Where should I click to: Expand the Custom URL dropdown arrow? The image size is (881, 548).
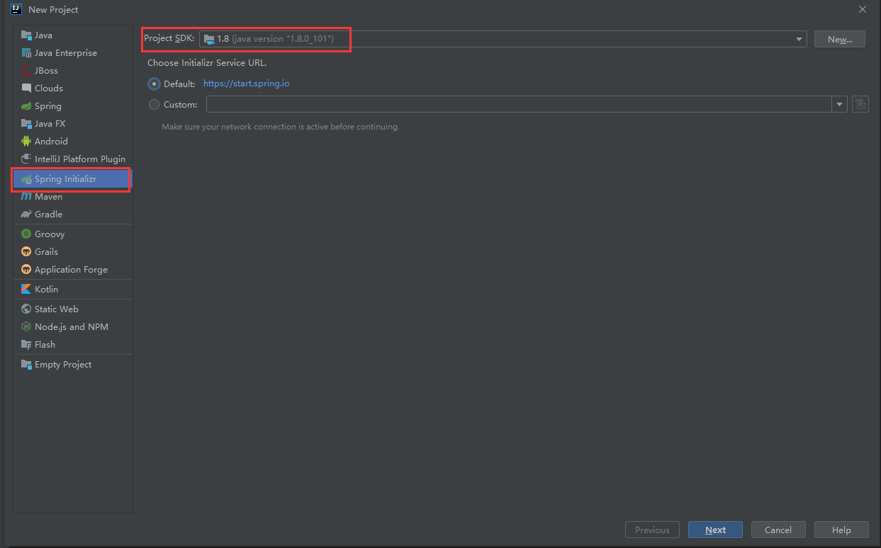(x=840, y=104)
